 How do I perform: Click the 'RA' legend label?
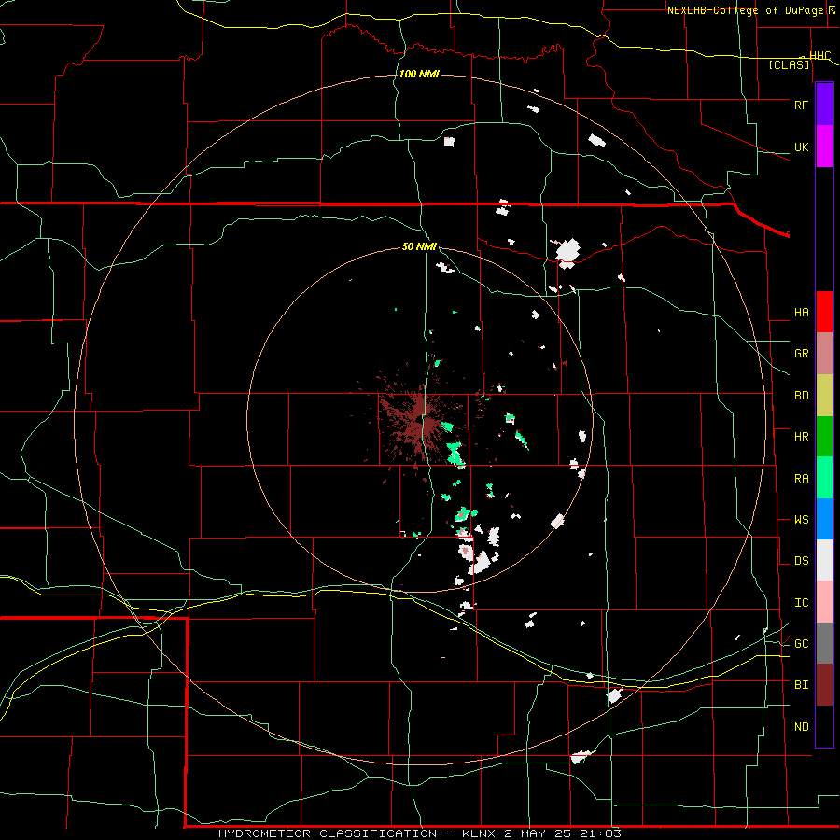click(801, 479)
